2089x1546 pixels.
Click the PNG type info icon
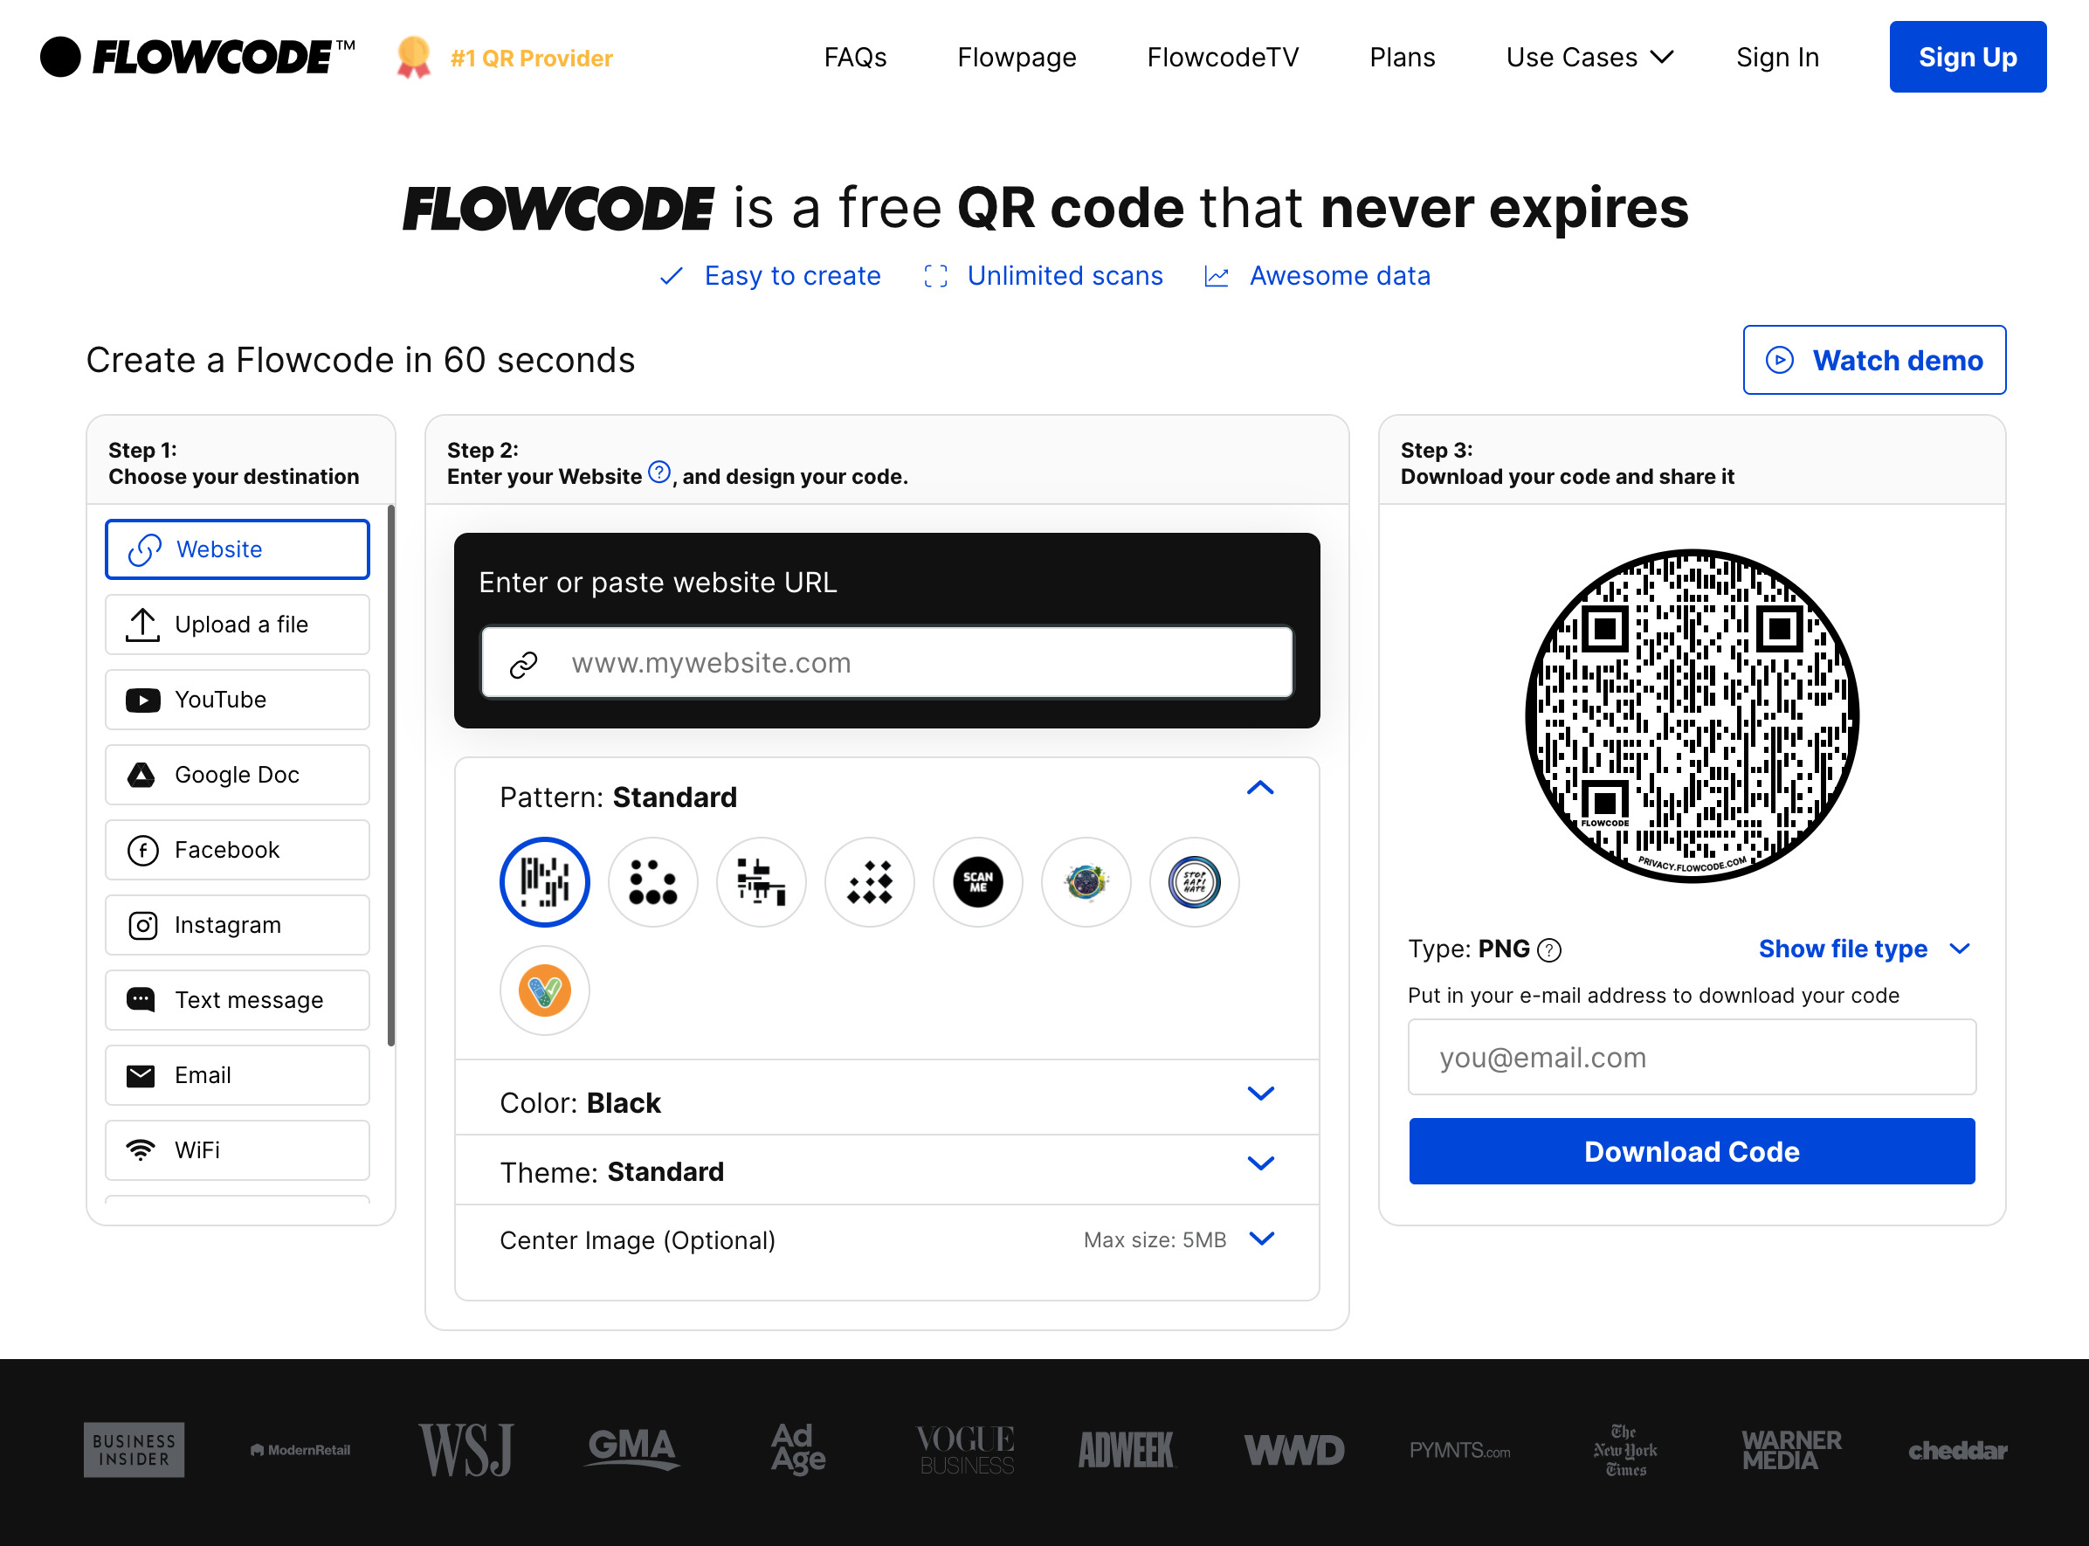[1549, 950]
